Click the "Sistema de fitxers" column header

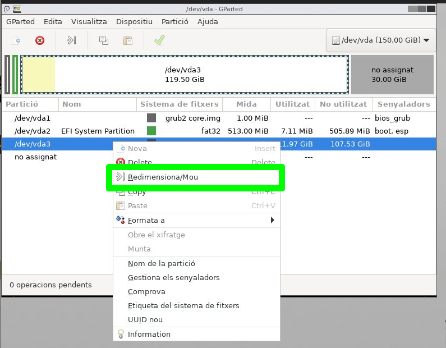179,104
